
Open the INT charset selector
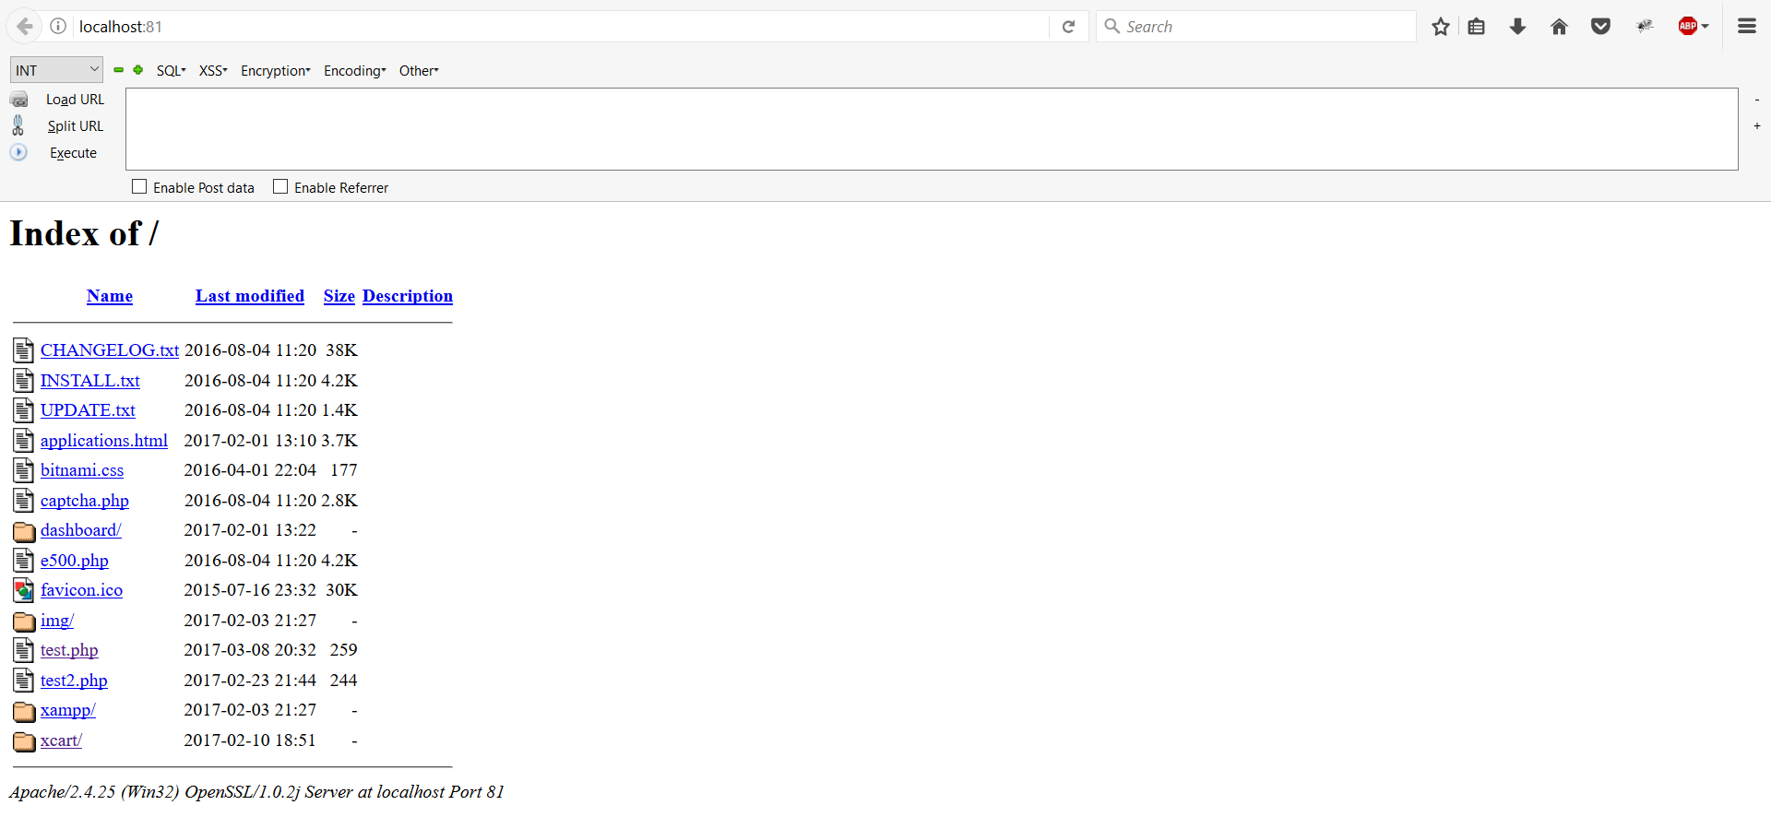(x=55, y=69)
